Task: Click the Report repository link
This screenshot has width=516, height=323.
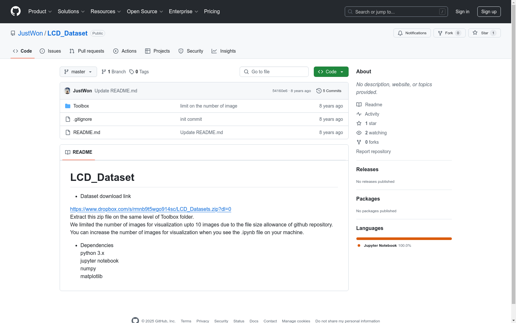Action: (373, 151)
